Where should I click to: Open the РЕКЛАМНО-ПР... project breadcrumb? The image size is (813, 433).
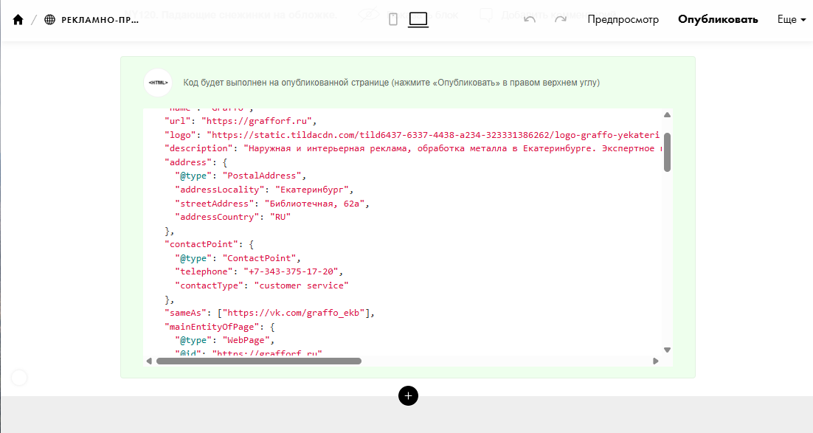pos(100,20)
